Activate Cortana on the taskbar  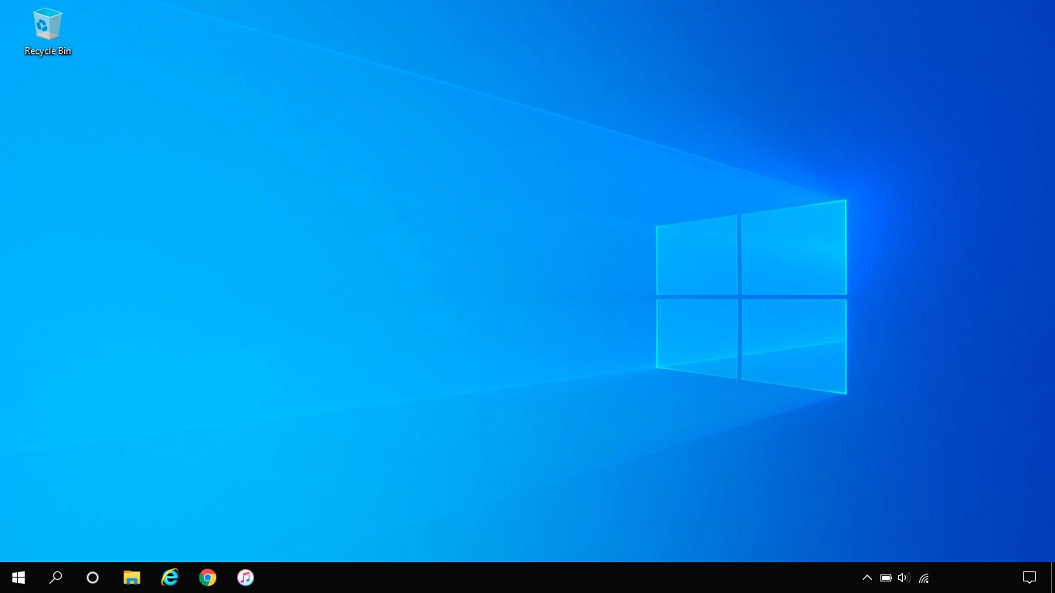click(93, 577)
